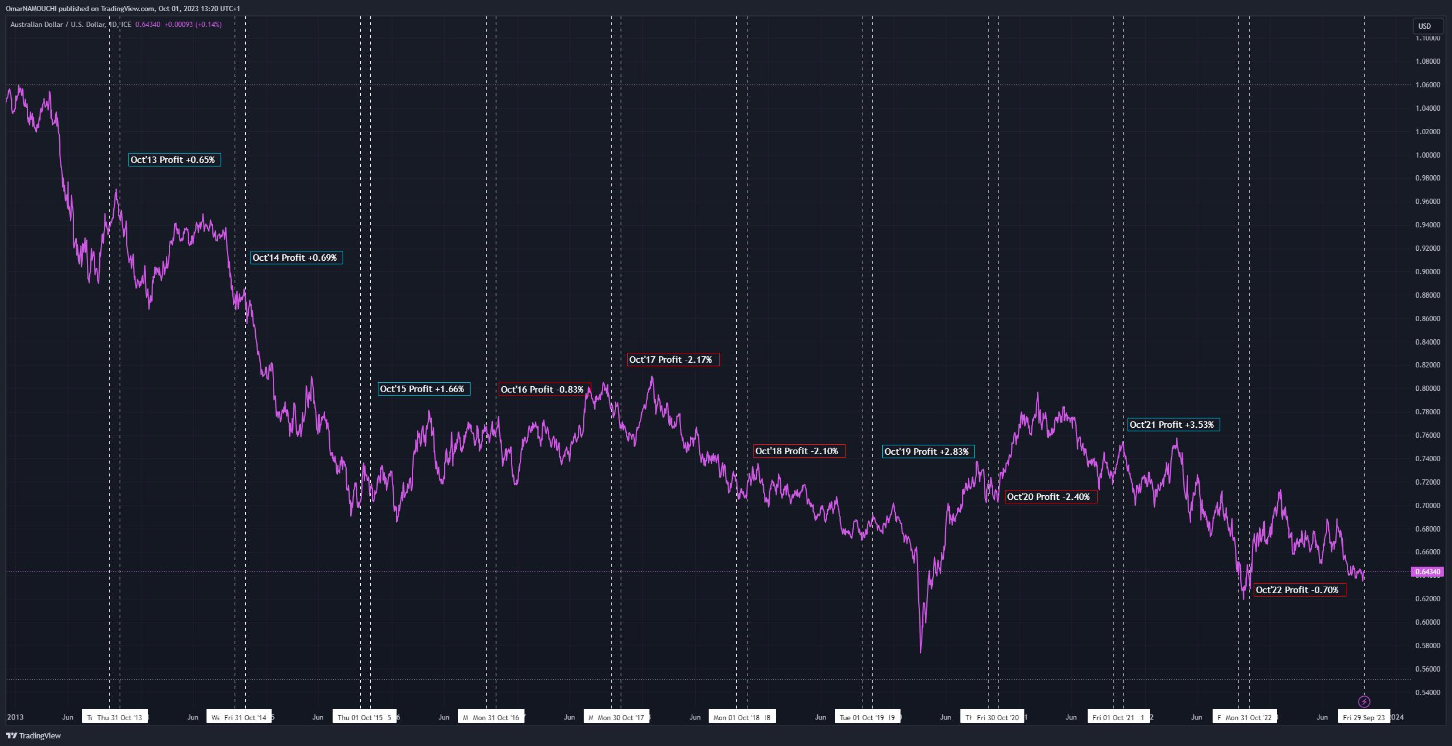The height and width of the screenshot is (746, 1452).
Task: Click the 2024 year label on the time axis
Action: [1397, 717]
